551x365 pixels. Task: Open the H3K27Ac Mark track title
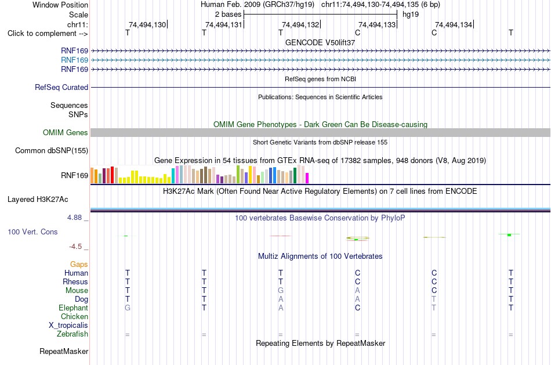click(320, 191)
